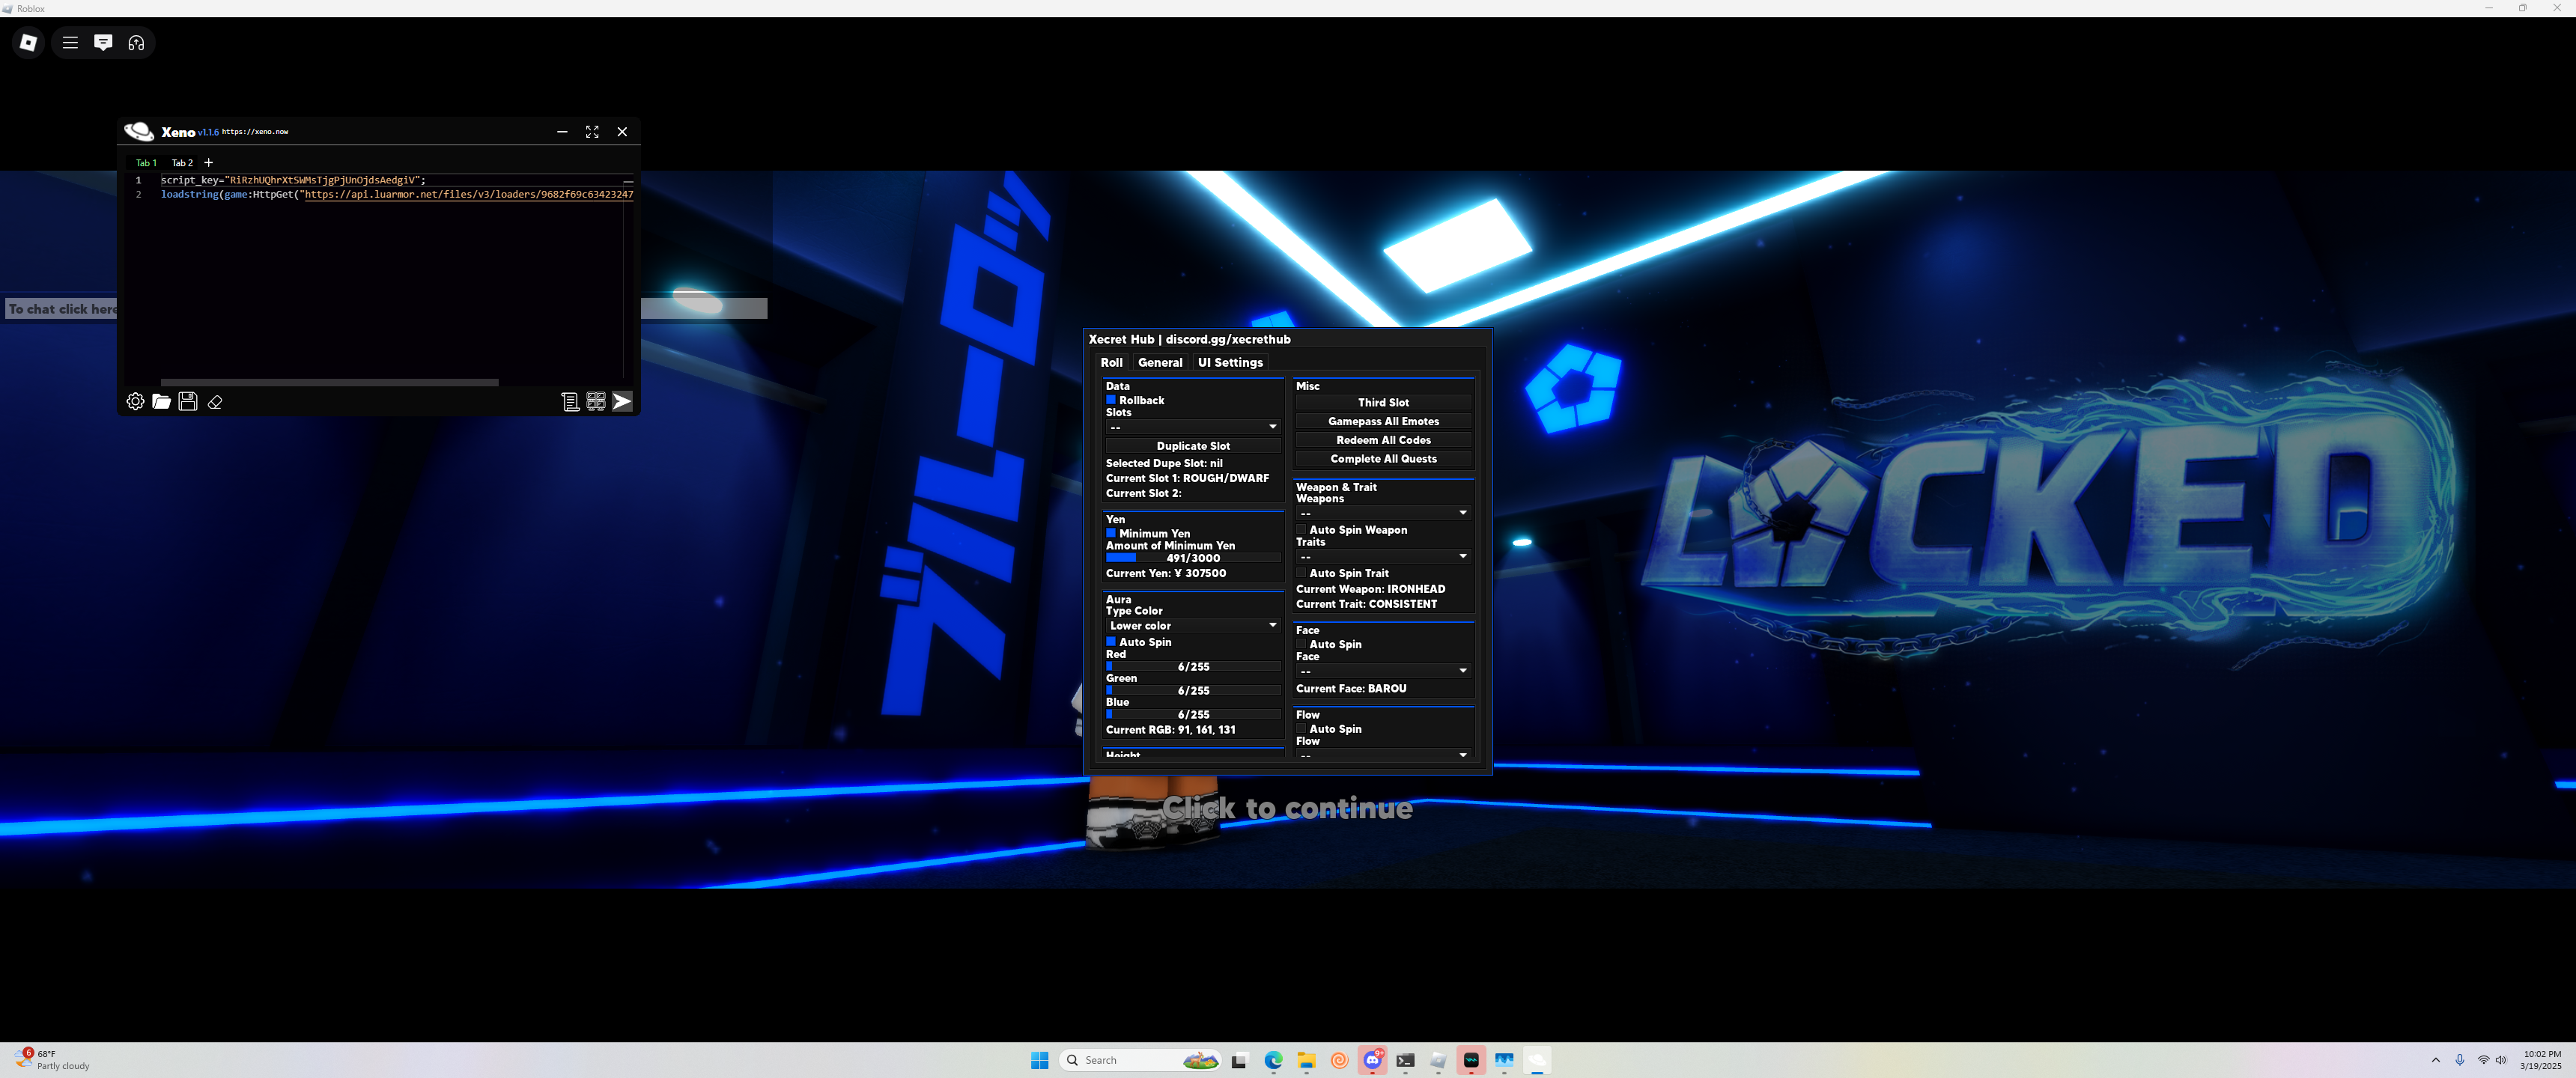Click the floppy disk save icon

(x=188, y=401)
